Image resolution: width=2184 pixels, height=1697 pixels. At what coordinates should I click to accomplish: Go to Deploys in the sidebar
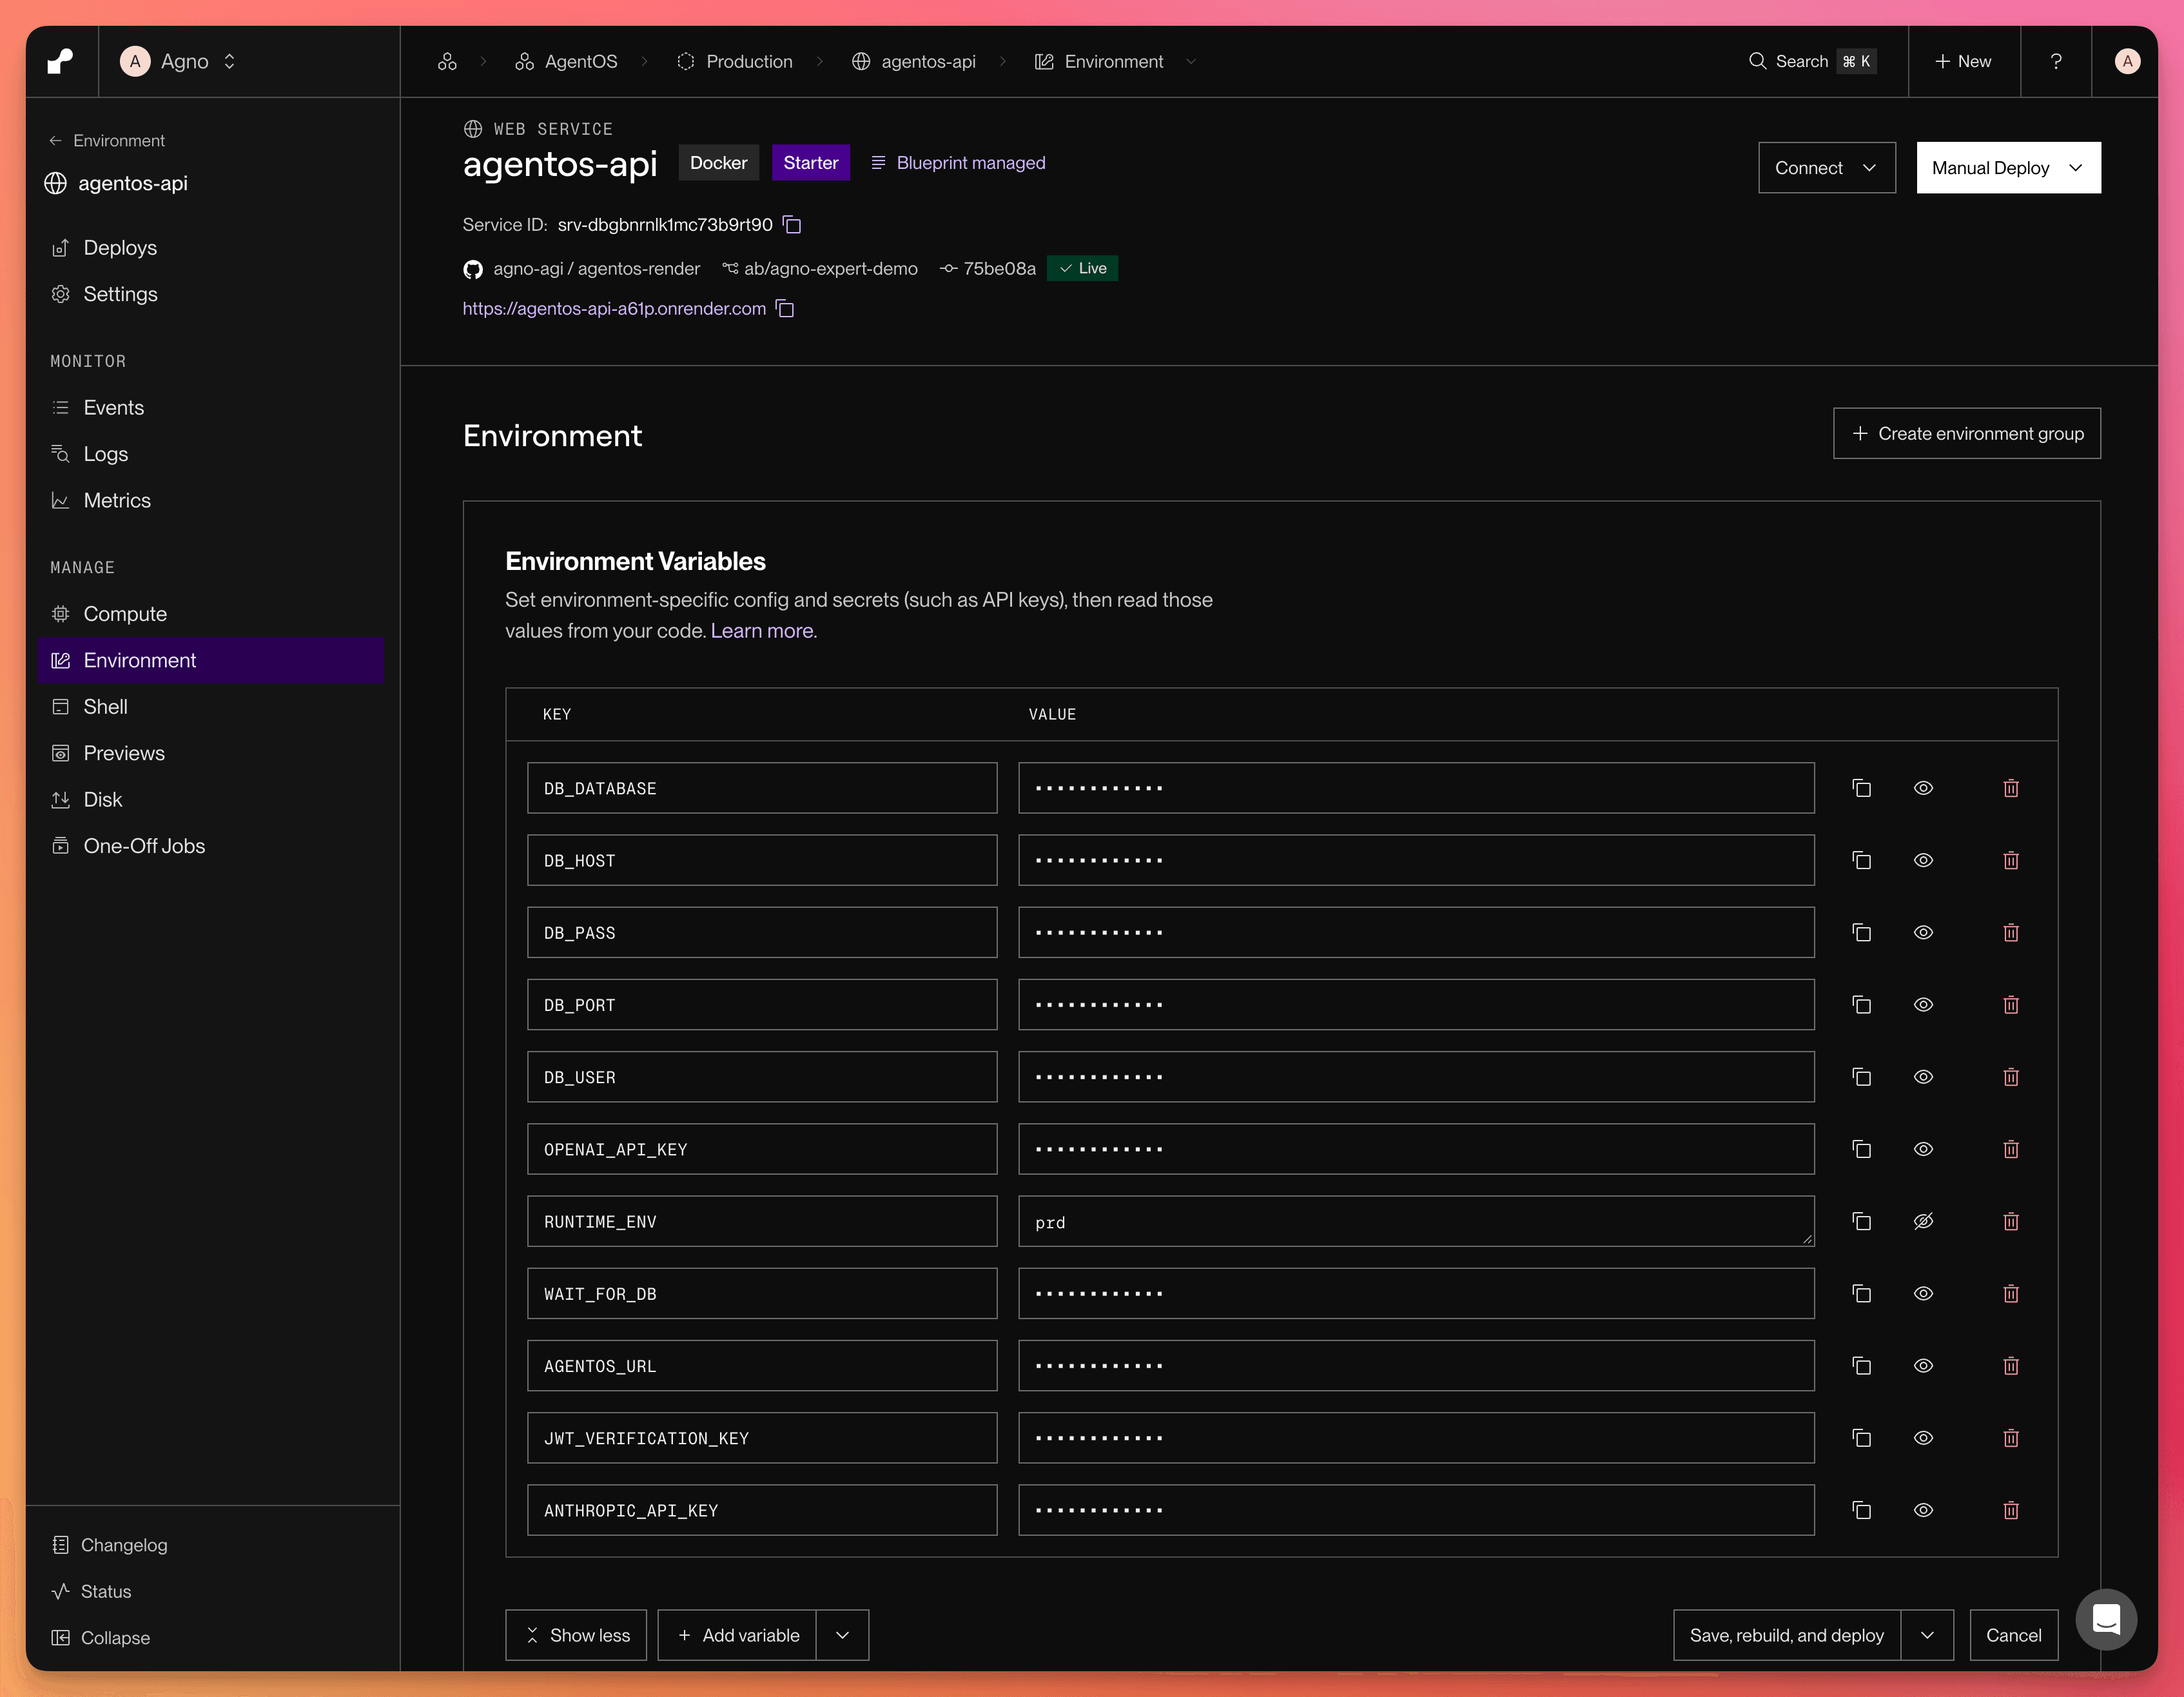(x=120, y=247)
